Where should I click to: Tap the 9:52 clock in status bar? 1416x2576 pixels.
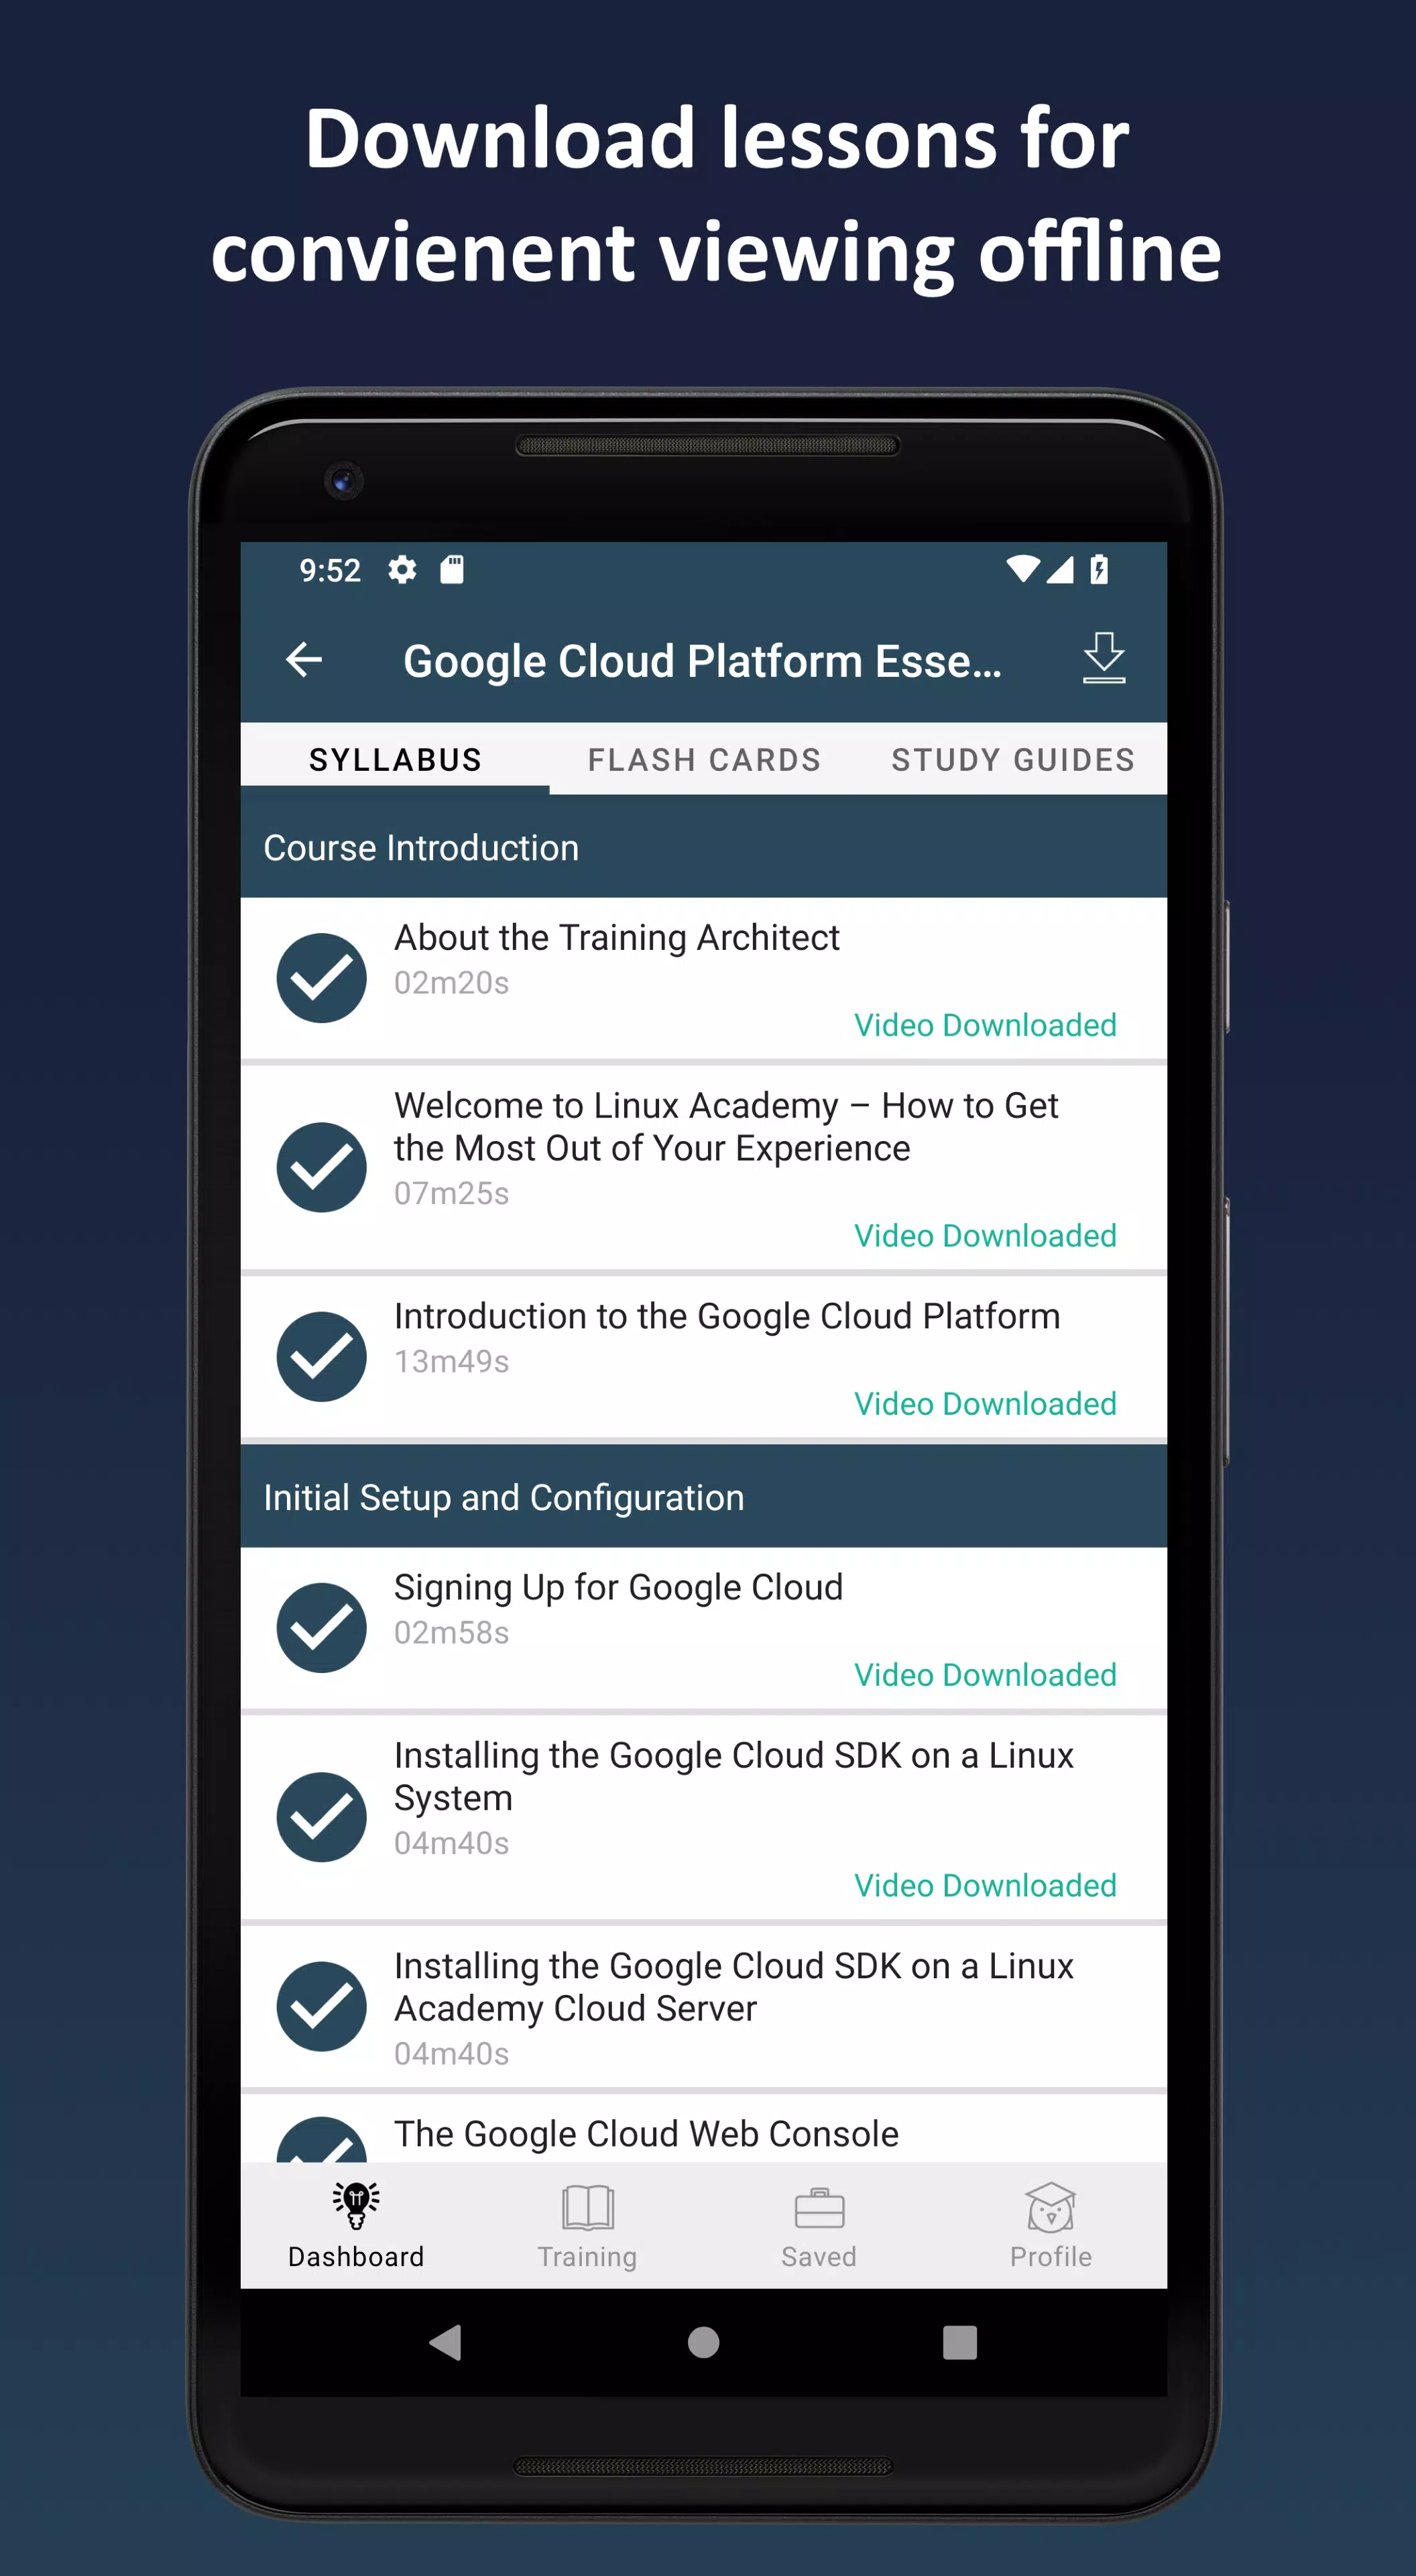[x=330, y=570]
